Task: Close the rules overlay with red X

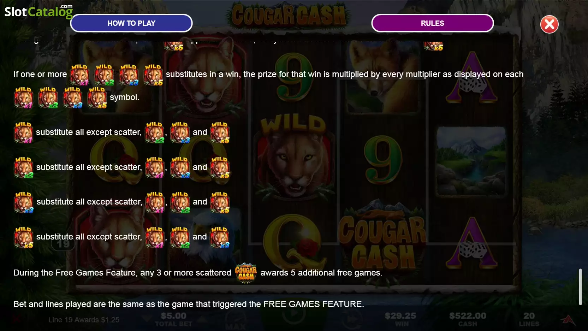Action: [549, 24]
